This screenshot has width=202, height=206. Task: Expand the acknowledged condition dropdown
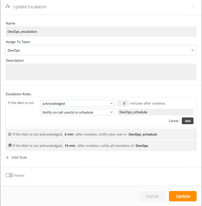click(77, 104)
